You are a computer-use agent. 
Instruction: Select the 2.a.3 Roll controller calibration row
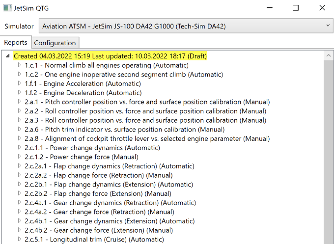click(145, 120)
